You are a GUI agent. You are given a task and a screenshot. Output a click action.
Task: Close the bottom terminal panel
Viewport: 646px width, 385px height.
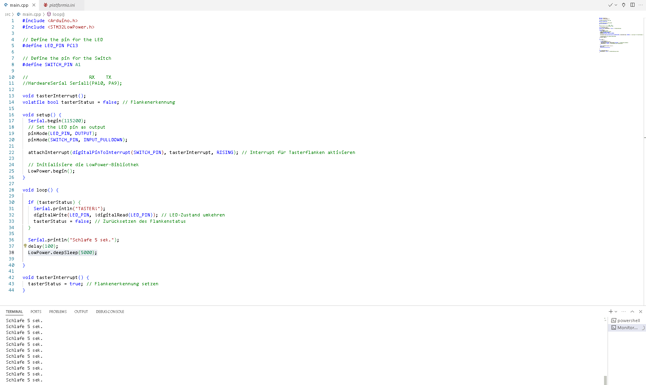click(640, 312)
